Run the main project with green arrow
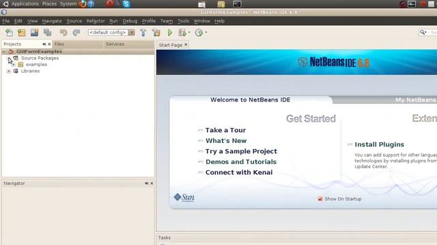 [x=170, y=33]
